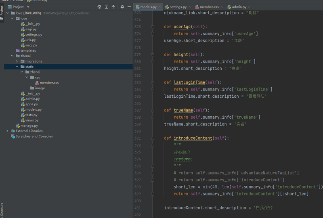Collapse the love [love_web] root node
323x218 pixels.
coord(7,13)
